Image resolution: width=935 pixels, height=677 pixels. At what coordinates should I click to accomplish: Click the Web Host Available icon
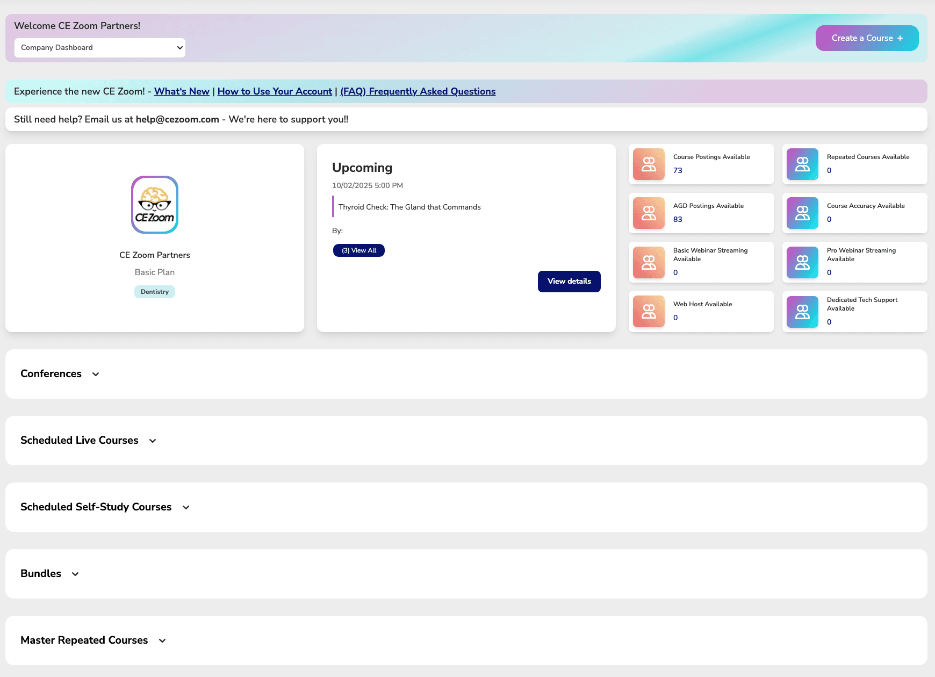pos(649,312)
